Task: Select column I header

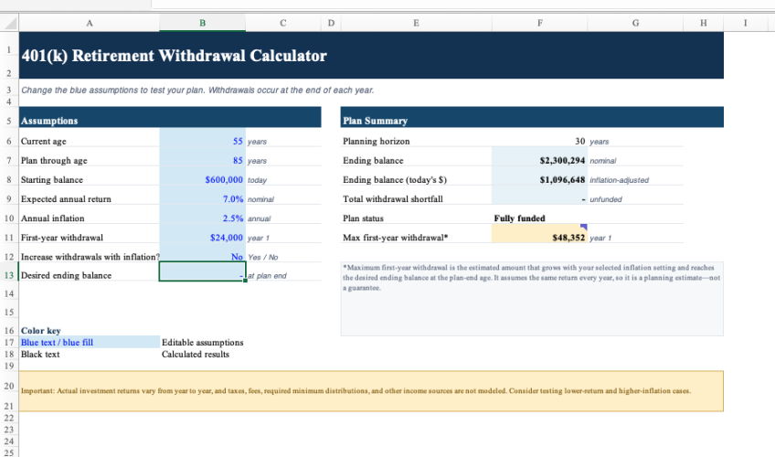Action: pos(745,23)
